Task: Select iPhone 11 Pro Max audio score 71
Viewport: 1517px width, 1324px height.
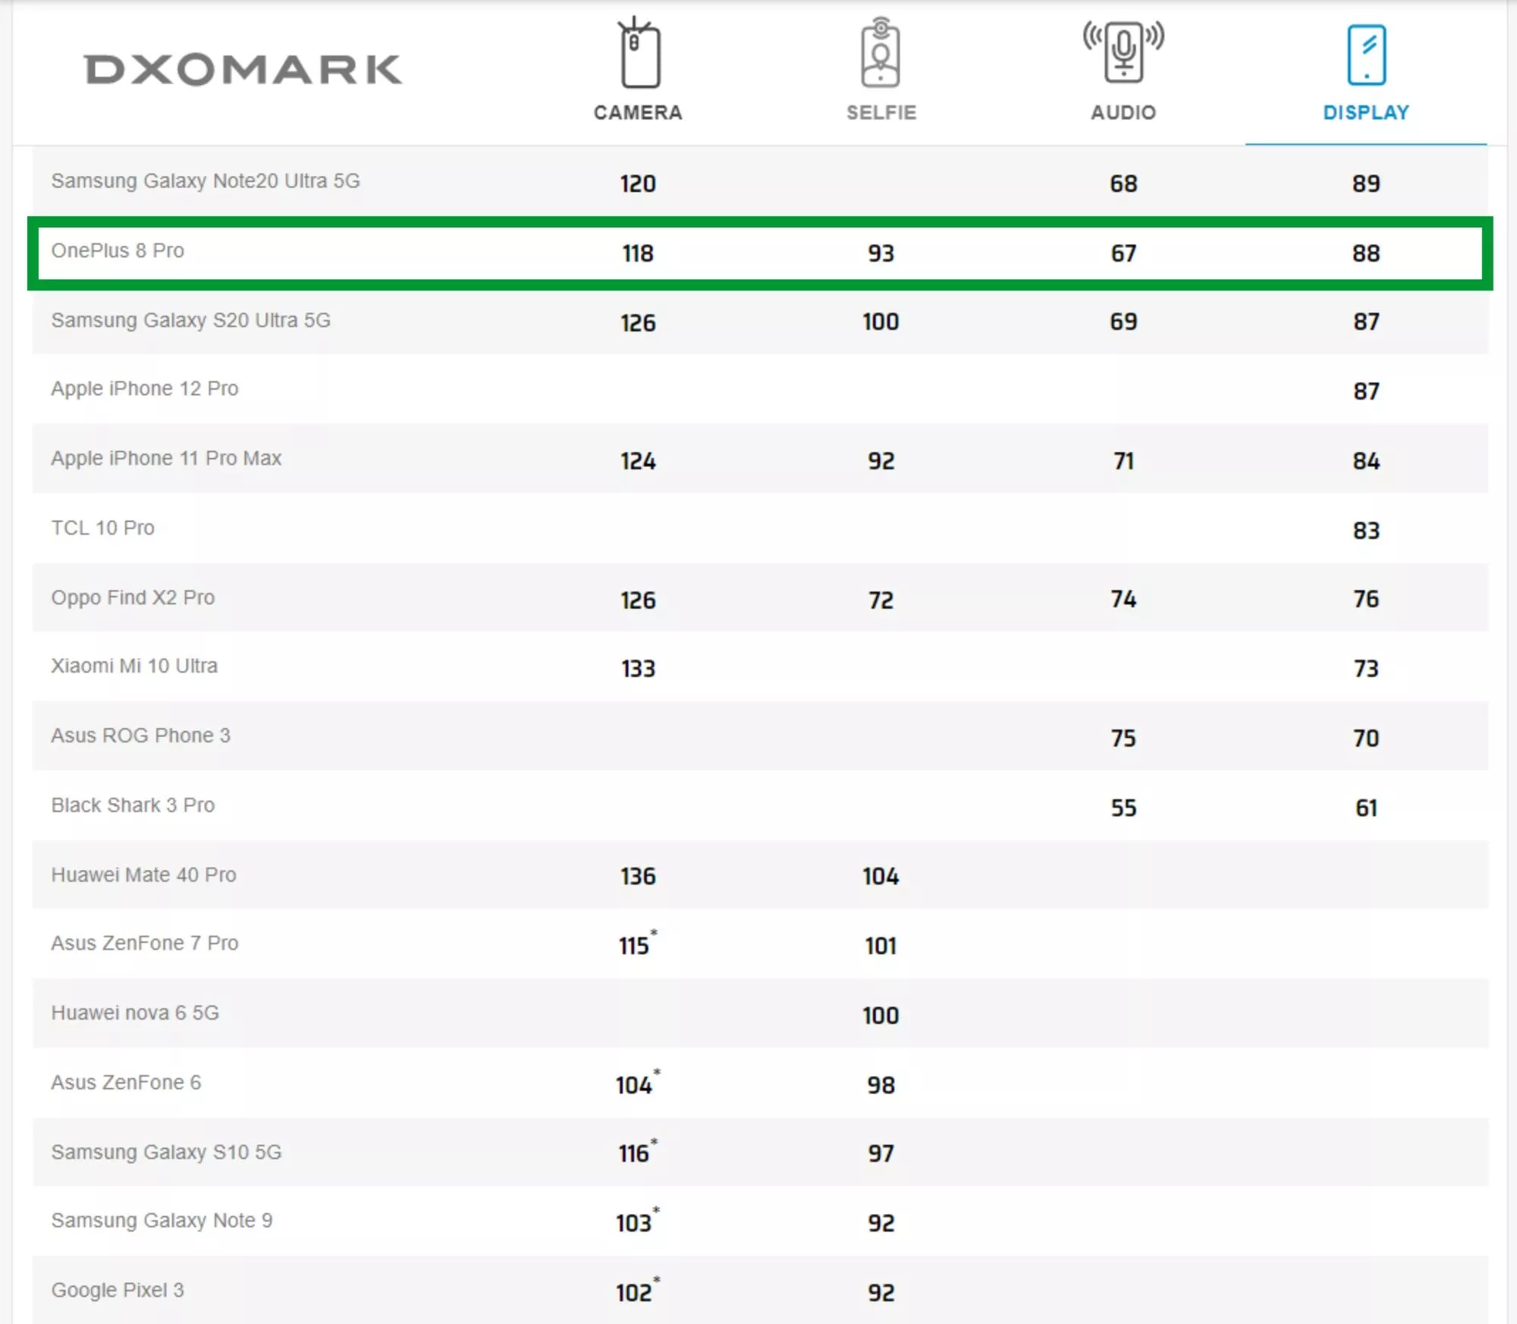Action: [x=1123, y=462]
